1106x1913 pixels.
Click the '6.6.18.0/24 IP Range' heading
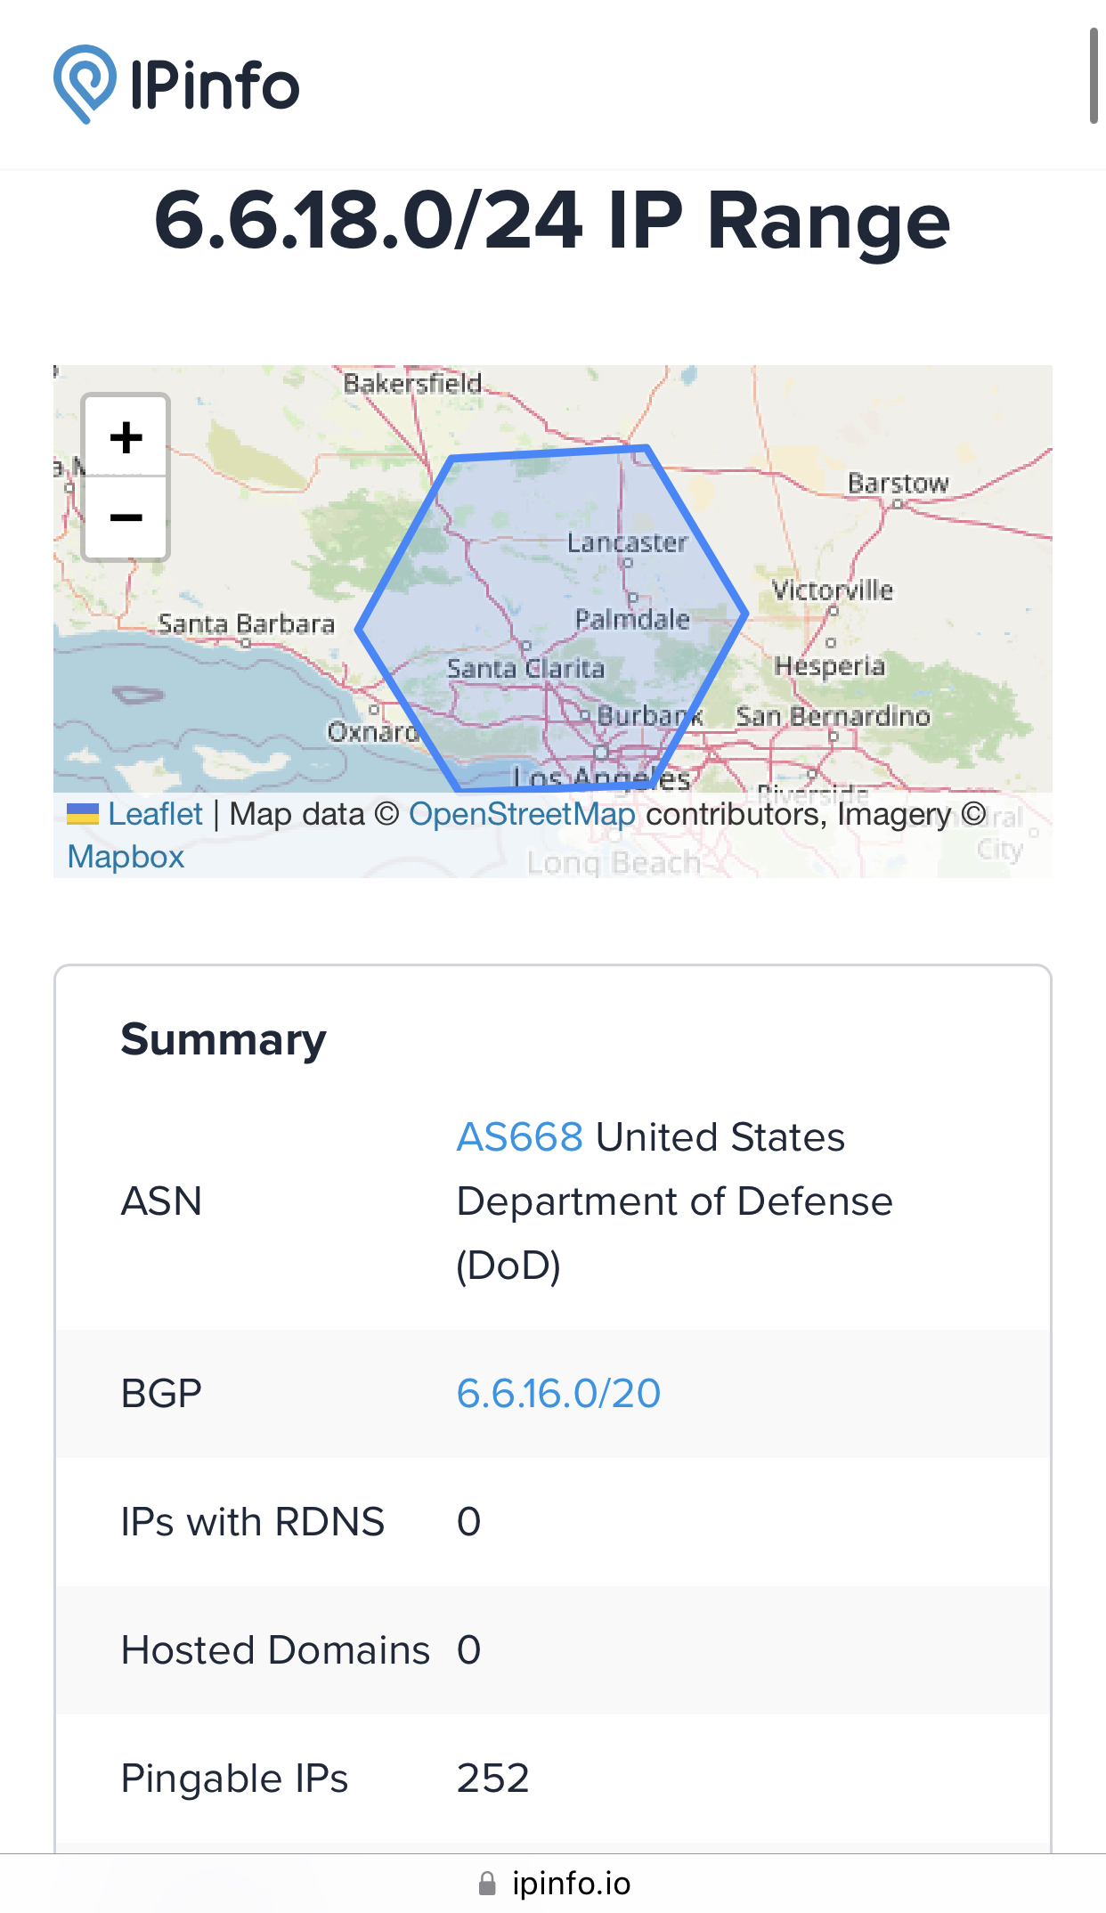[x=552, y=221]
